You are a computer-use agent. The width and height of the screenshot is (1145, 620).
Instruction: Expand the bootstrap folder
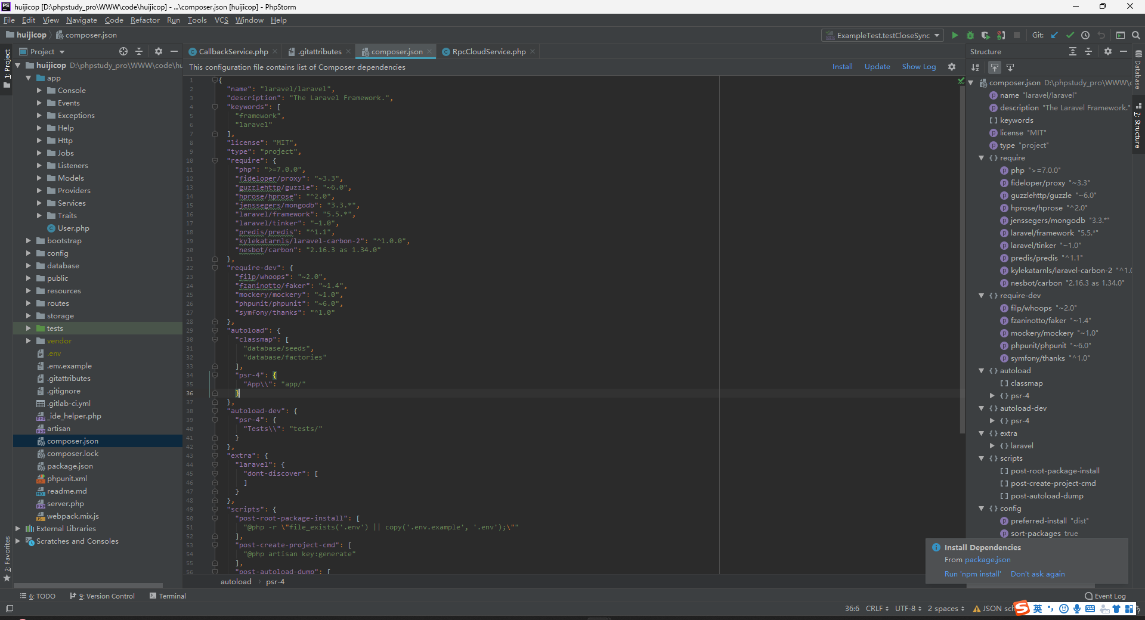29,241
